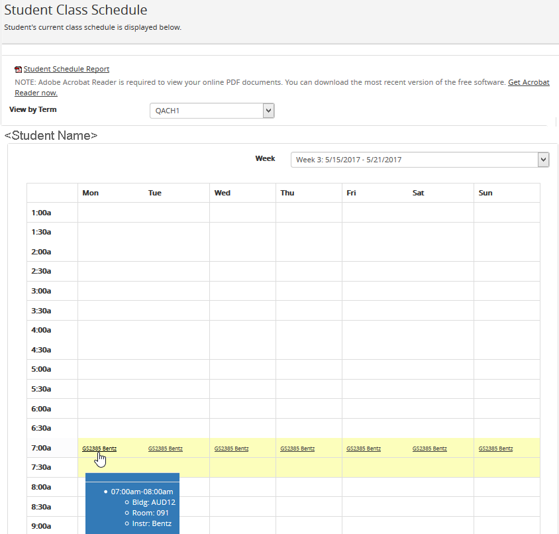The width and height of the screenshot is (559, 534).
Task: Open Friday's GS2385 Bentz class link
Action: pyautogui.click(x=363, y=448)
